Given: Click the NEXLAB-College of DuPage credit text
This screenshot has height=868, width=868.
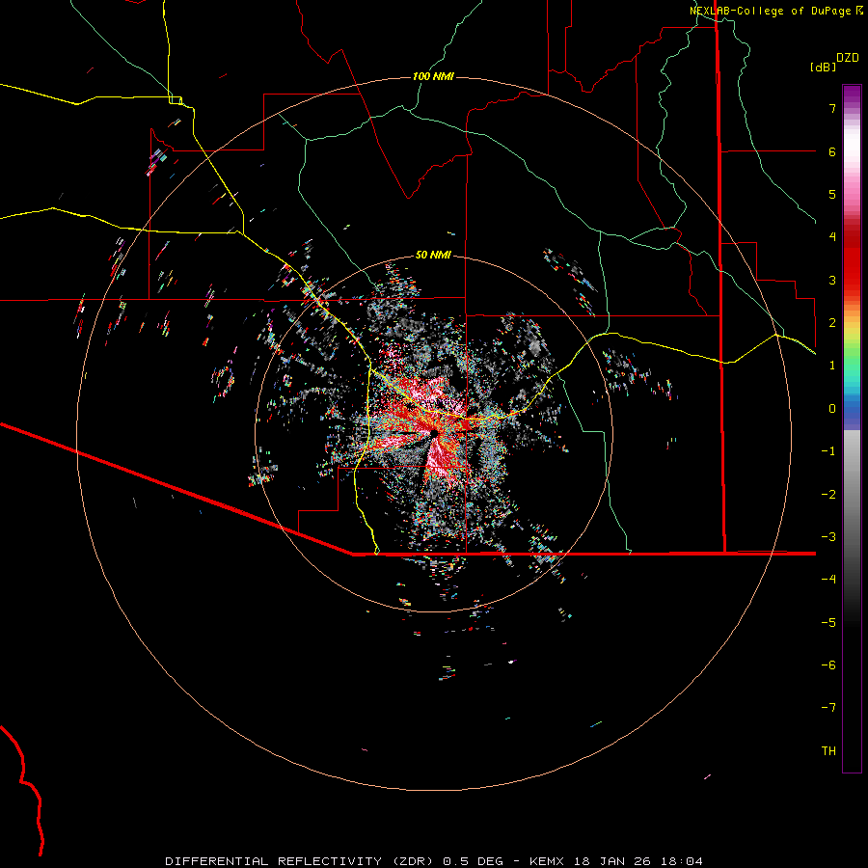Looking at the screenshot, I should (770, 11).
